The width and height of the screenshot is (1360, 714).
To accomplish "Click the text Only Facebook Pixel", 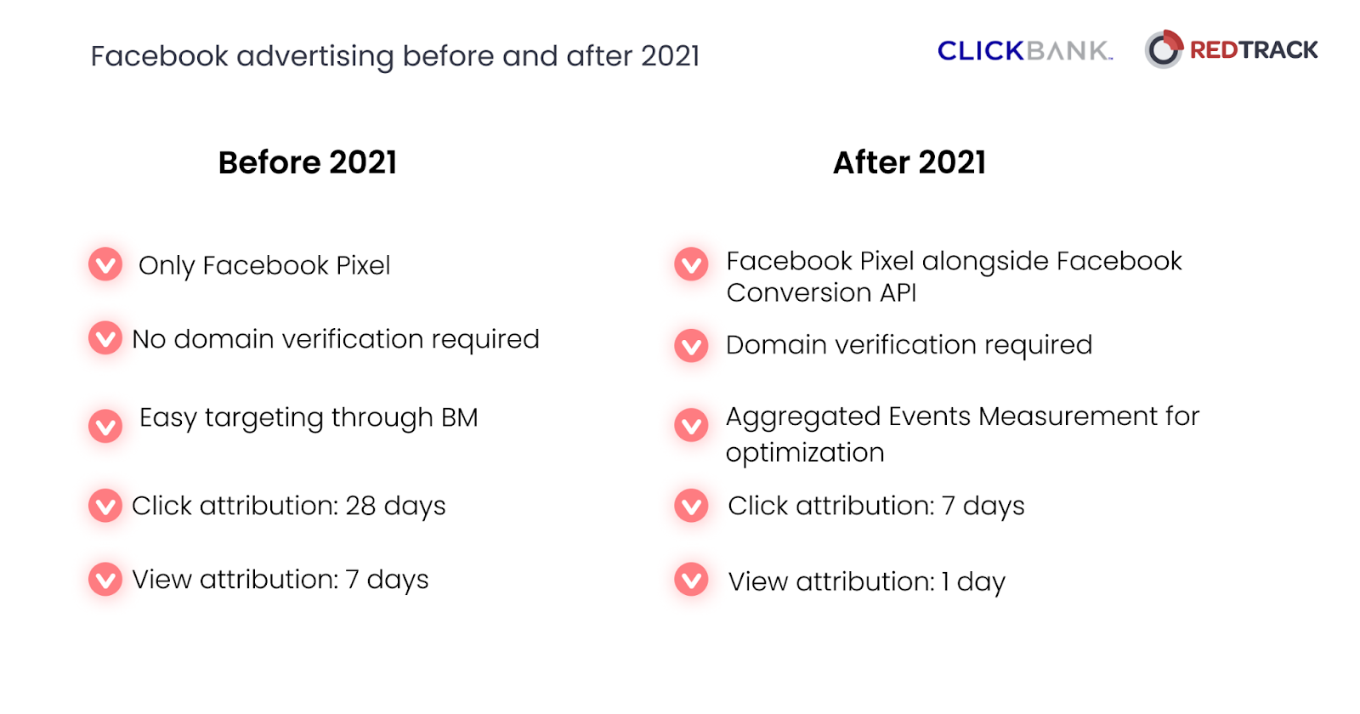I will [x=264, y=266].
